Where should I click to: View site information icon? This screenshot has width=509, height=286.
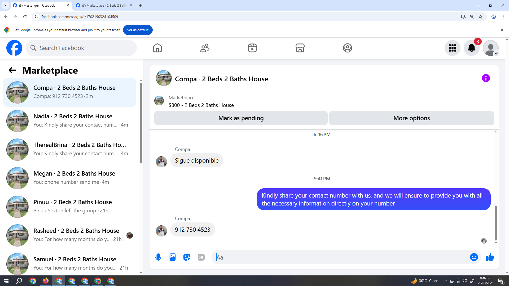[x=36, y=17]
